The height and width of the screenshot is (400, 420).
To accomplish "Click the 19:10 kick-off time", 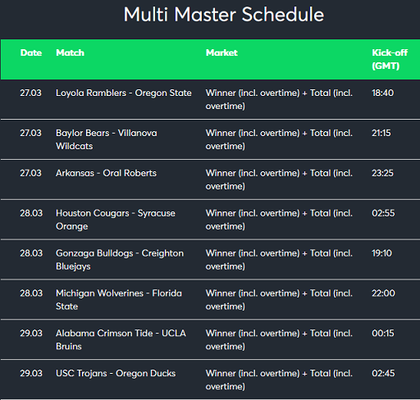I will (381, 253).
